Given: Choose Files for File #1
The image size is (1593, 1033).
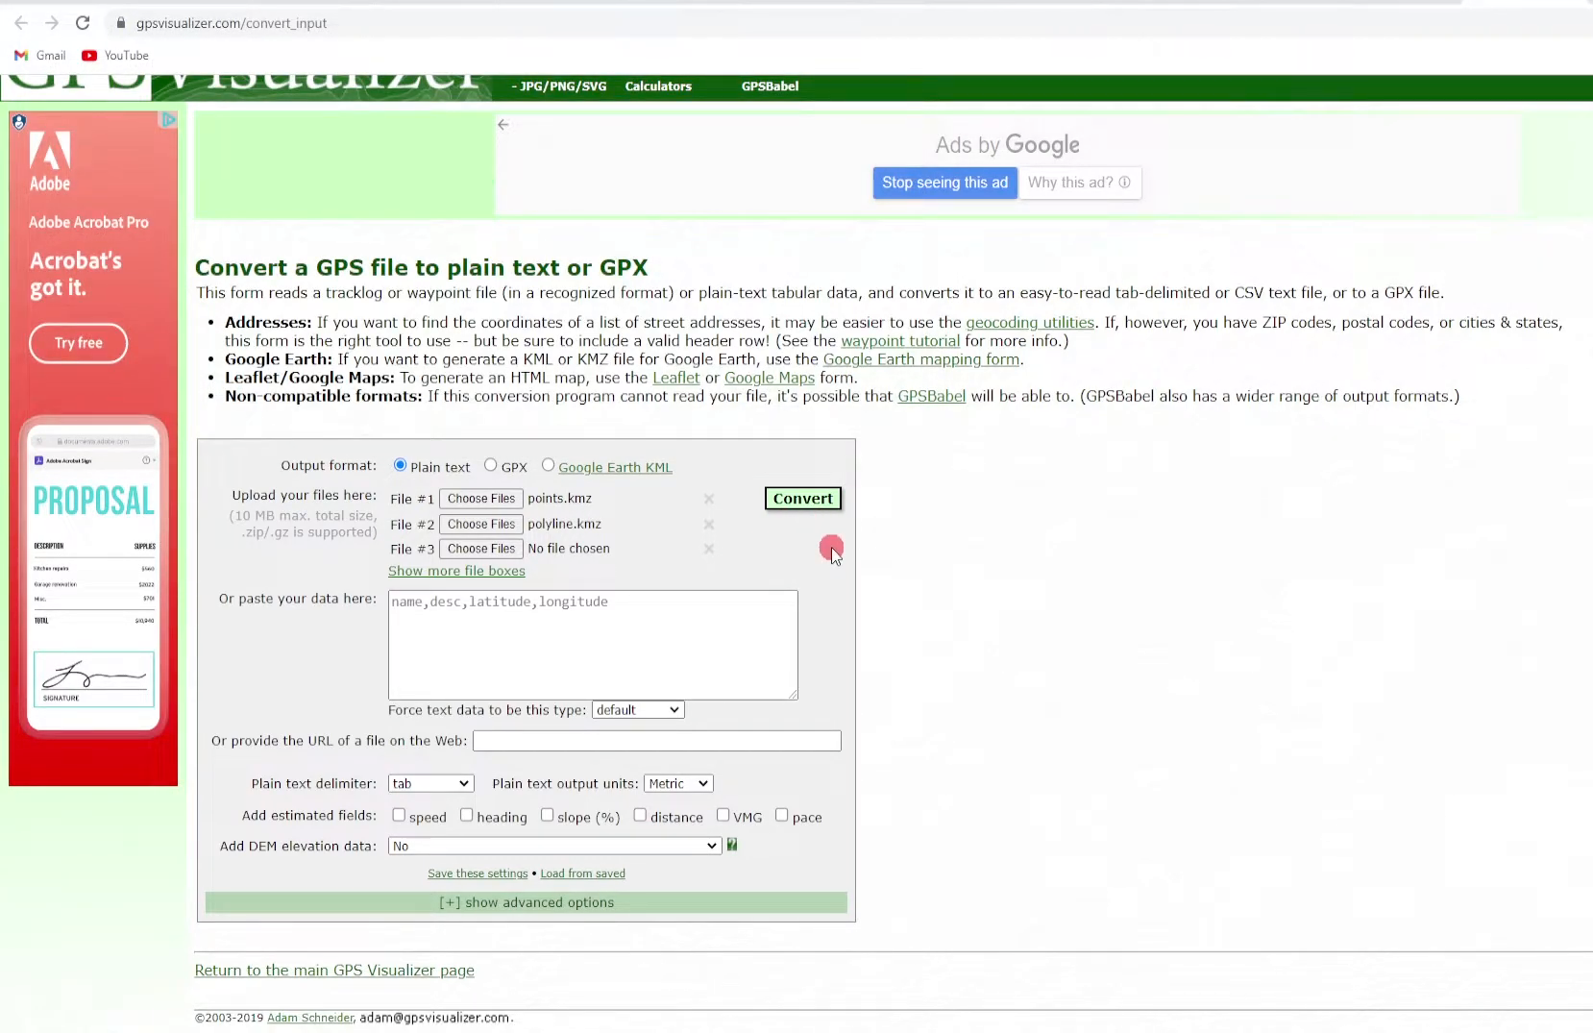Looking at the screenshot, I should point(481,499).
